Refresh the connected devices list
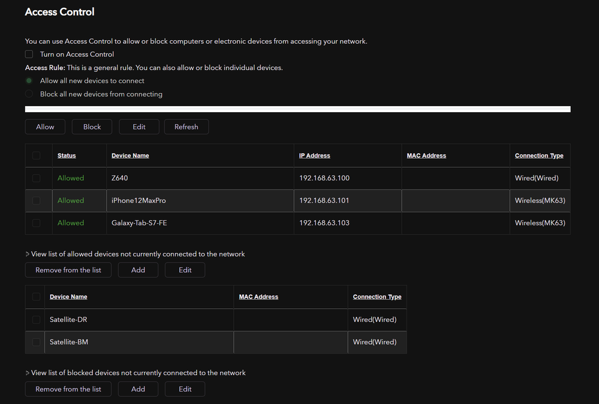599x404 pixels. pos(186,127)
